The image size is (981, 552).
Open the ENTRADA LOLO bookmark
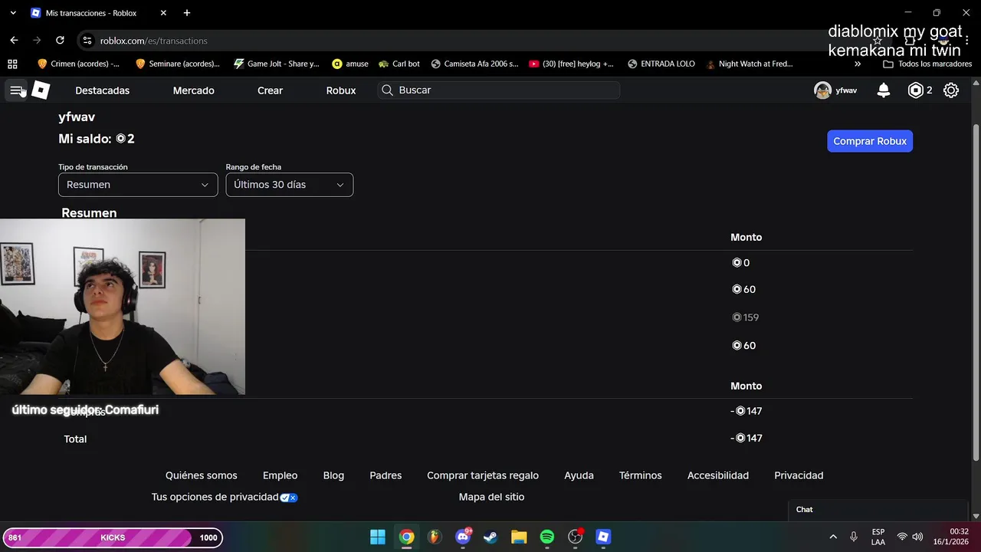coord(661,64)
